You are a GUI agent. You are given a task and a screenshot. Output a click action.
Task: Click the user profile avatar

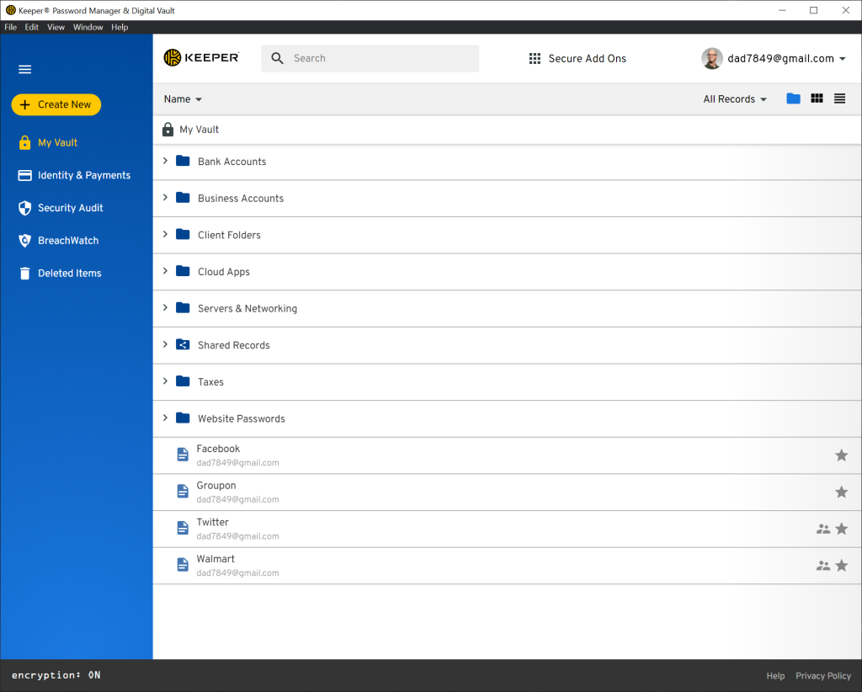click(x=712, y=58)
